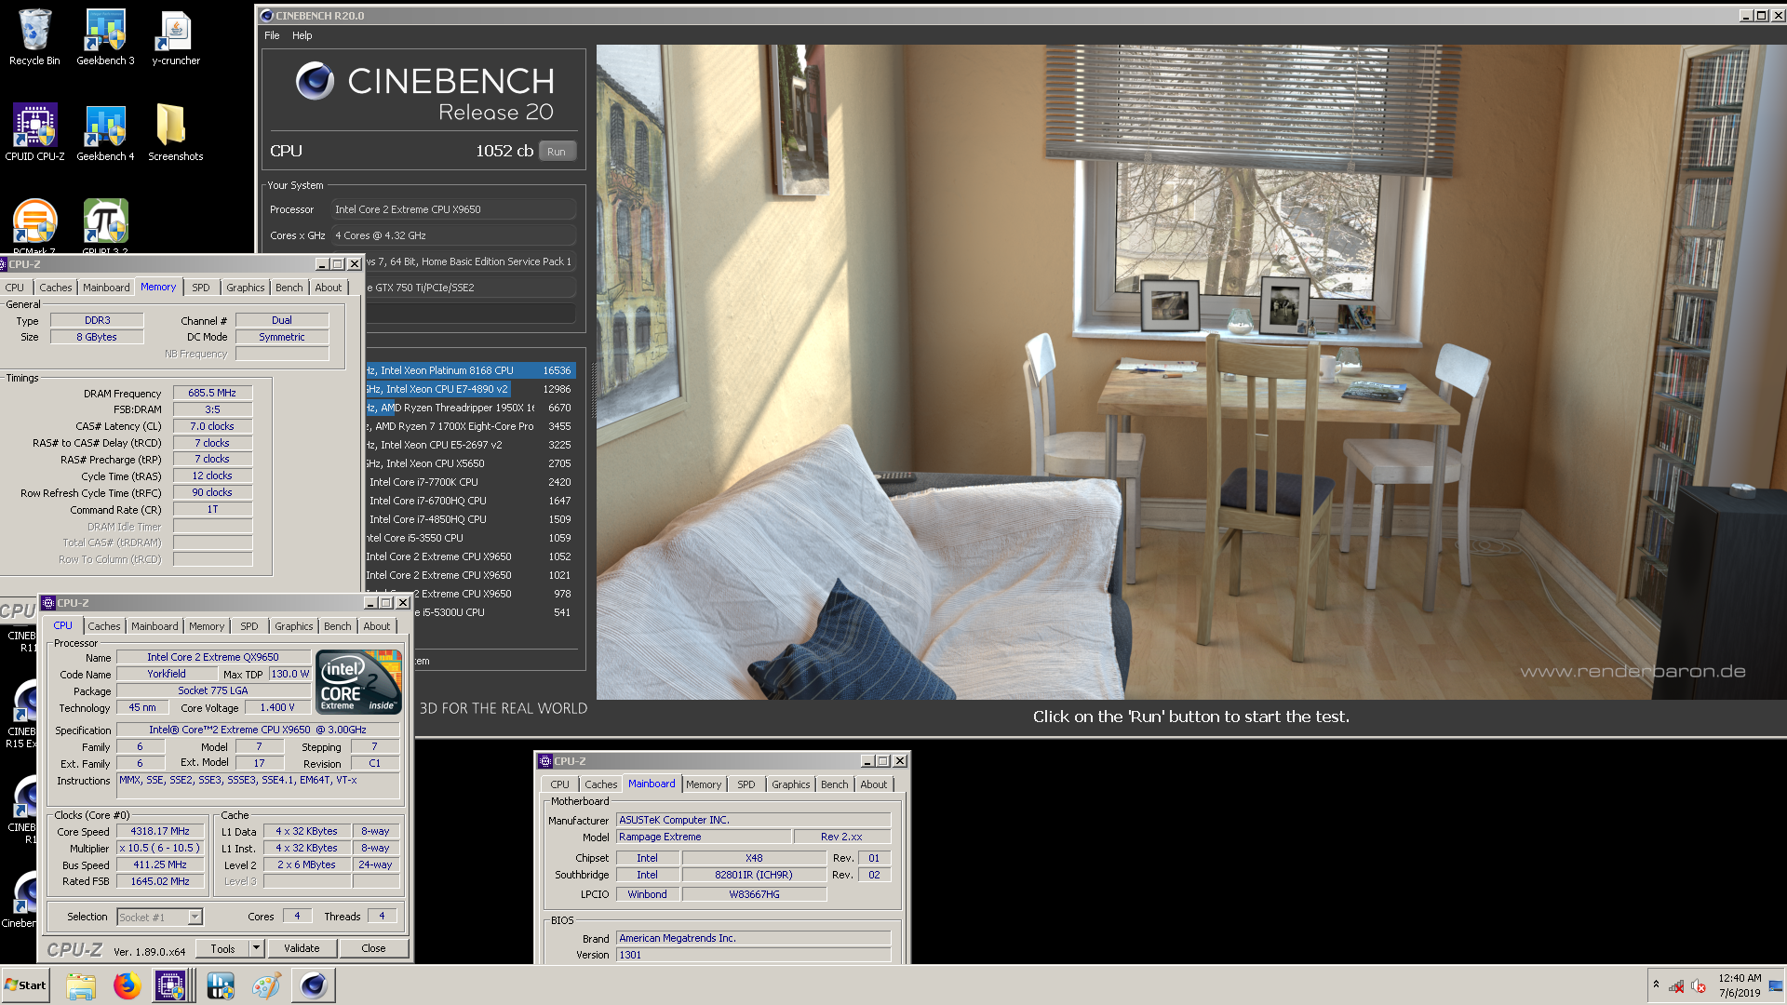This screenshot has height=1005, width=1787.
Task: Switch to Mainboard tab in CPU tab window
Action: click(155, 626)
